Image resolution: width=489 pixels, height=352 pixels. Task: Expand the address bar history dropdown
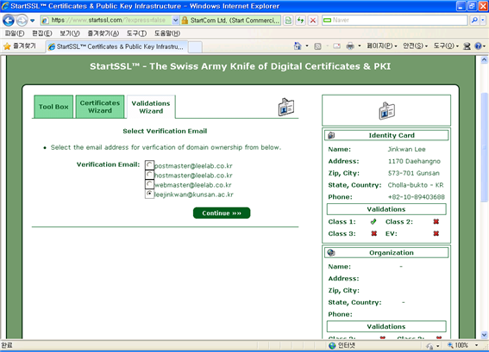click(x=176, y=21)
